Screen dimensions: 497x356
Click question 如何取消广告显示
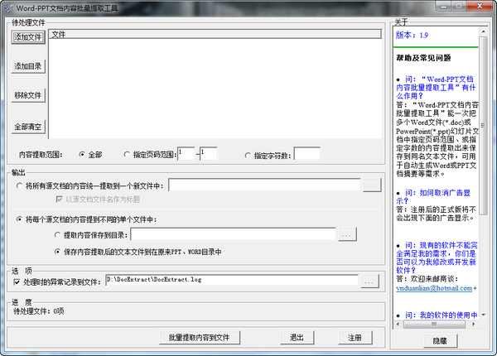[433, 197]
